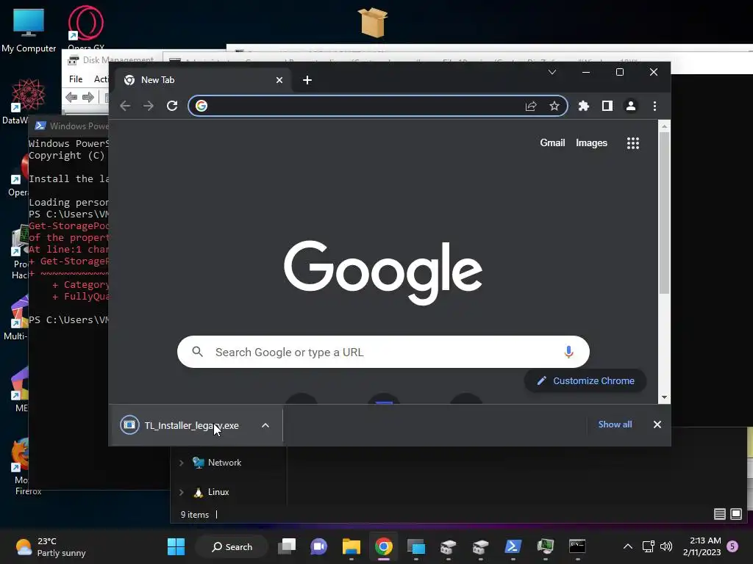The image size is (753, 564).
Task: Open Command Prompt from taskbar
Action: pos(577,546)
